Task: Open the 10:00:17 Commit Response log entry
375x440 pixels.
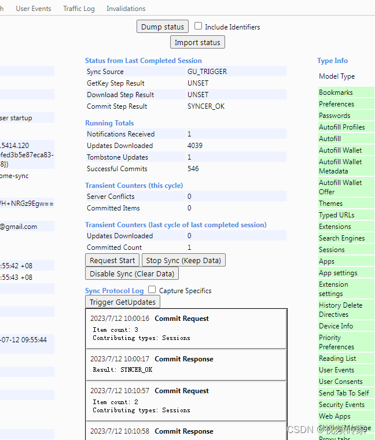Action: click(x=186, y=365)
